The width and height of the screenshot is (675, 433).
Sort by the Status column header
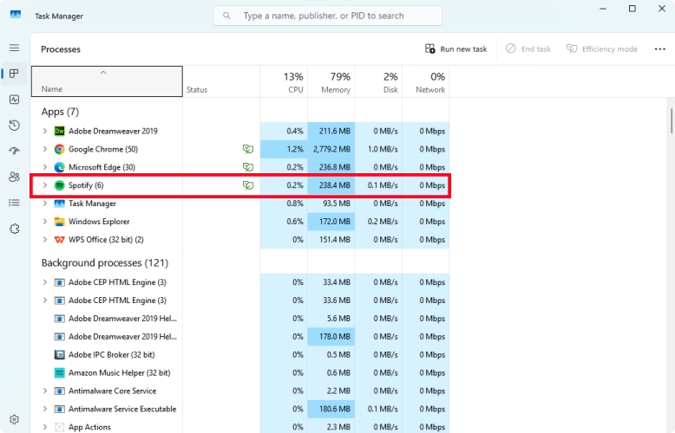click(x=221, y=81)
